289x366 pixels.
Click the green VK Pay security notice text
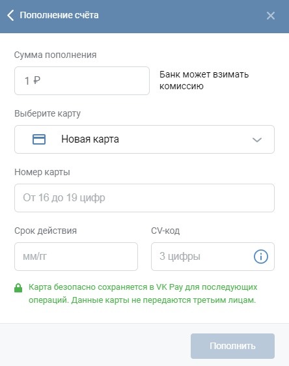point(143,294)
